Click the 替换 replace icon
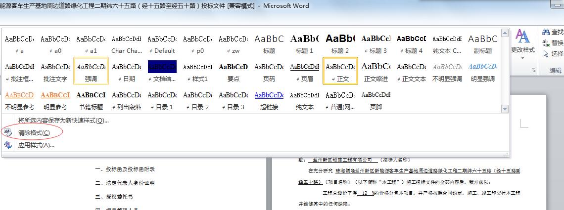Viewport: 564px width, 210px height. click(x=546, y=43)
